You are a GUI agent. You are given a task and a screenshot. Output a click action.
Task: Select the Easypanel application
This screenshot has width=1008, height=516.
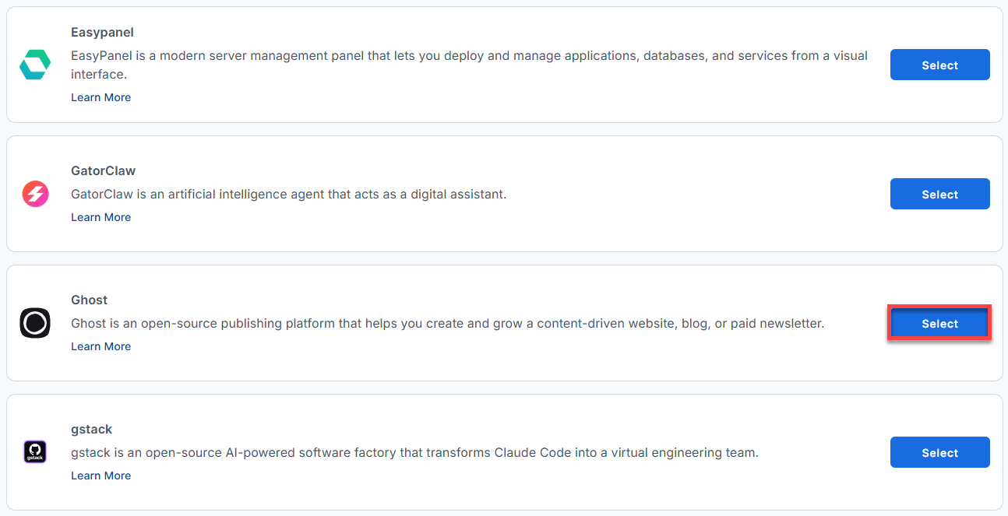coord(939,65)
